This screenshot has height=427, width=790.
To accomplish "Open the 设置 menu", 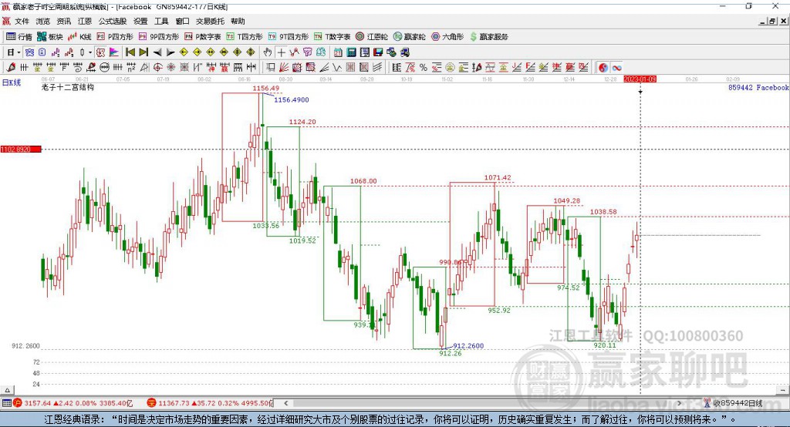I will click(140, 21).
